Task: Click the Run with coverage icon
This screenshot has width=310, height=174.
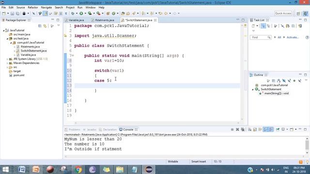Action: 90,14
